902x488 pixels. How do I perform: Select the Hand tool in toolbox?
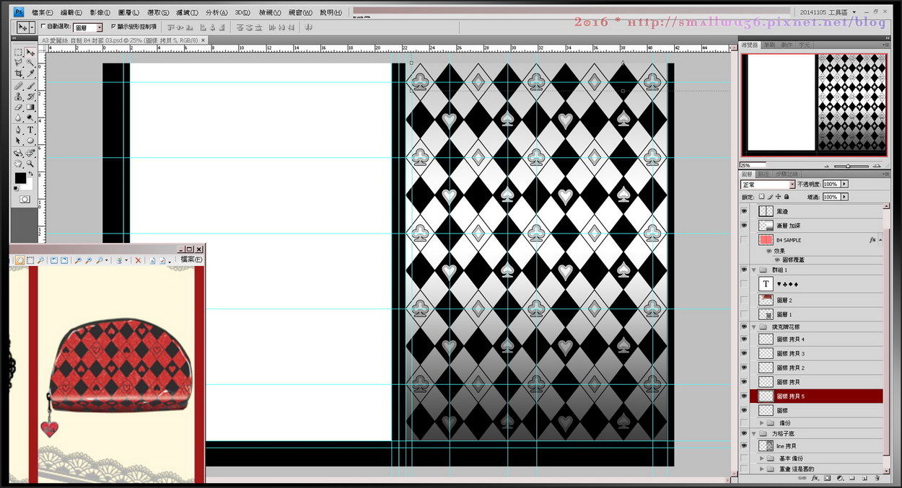pos(19,164)
